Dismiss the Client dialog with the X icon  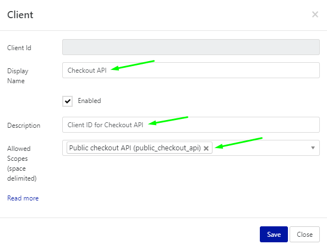315,15
